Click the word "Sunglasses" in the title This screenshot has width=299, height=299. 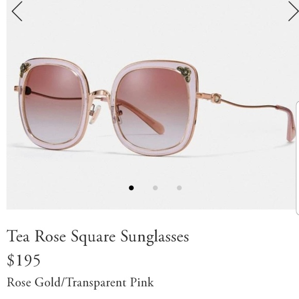click(x=155, y=237)
